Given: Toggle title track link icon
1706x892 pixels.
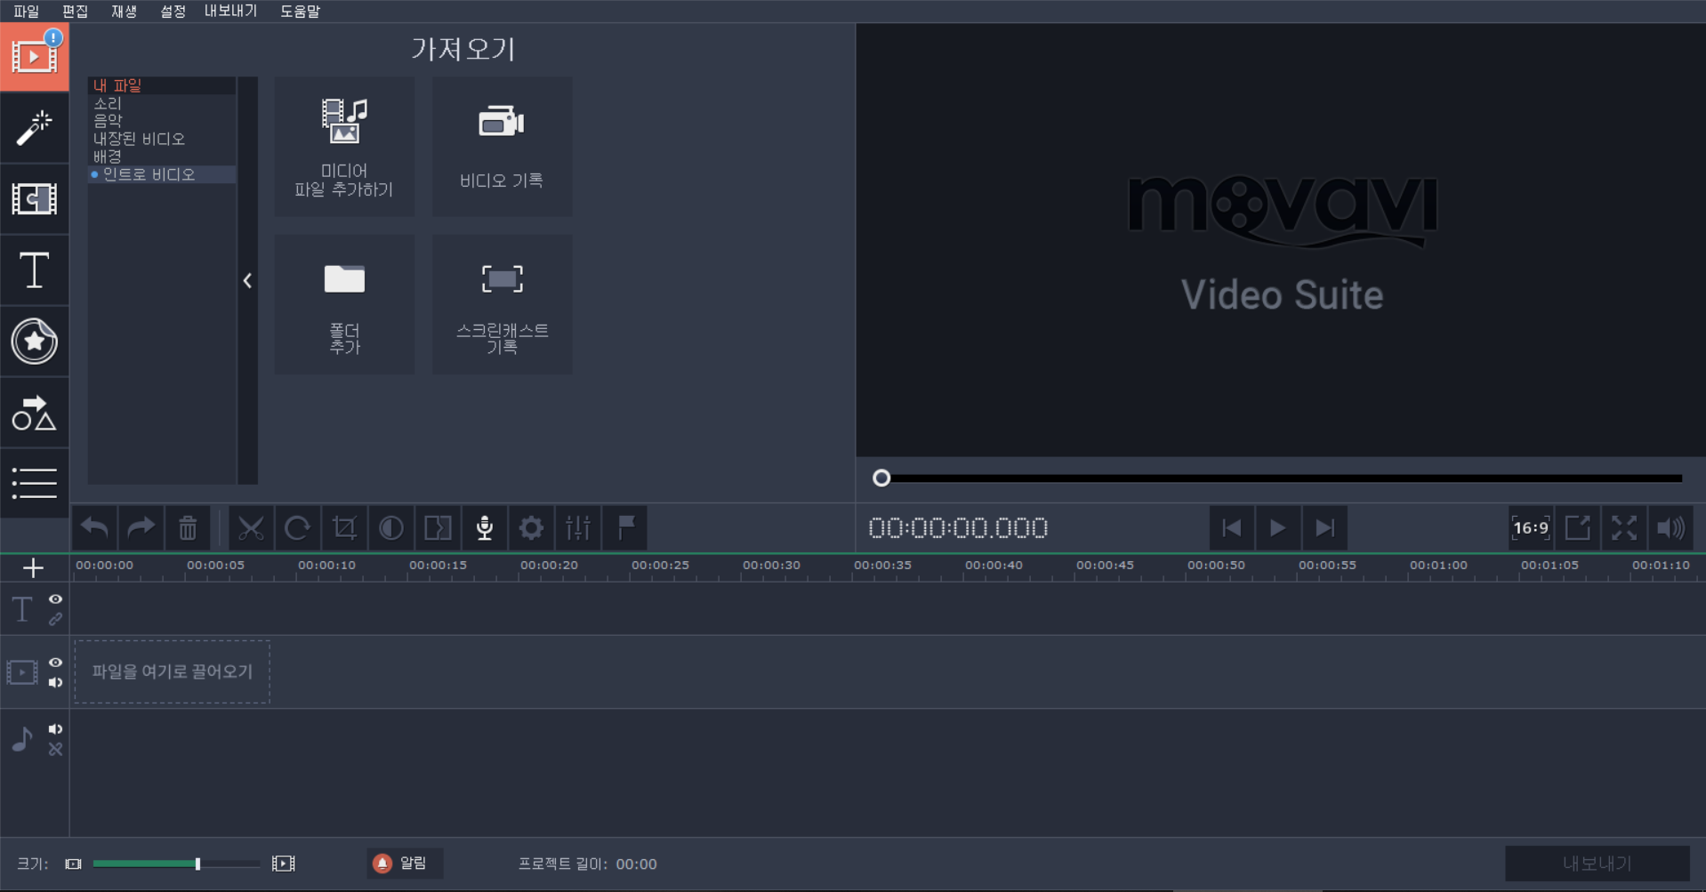Looking at the screenshot, I should pyautogui.click(x=55, y=619).
